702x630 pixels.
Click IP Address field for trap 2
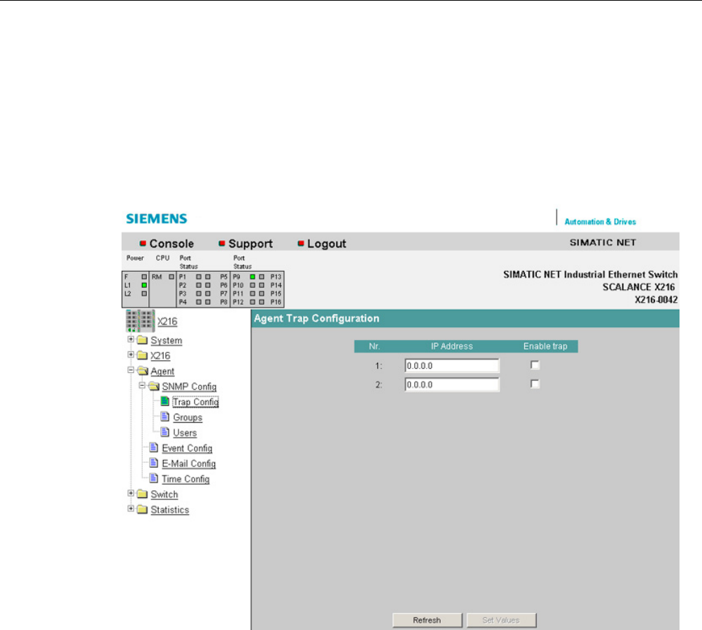point(452,384)
